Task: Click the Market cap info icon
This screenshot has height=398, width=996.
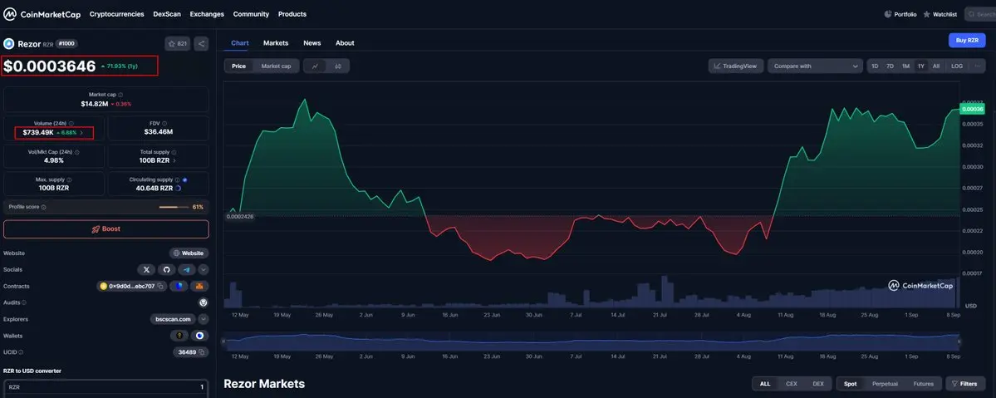Action: tap(120, 94)
